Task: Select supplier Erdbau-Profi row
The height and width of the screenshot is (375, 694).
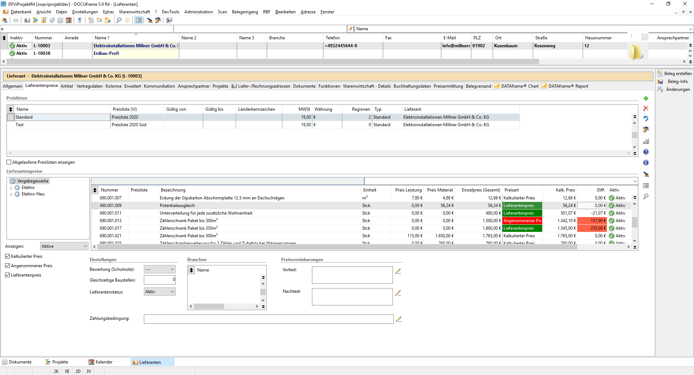Action: coord(106,53)
